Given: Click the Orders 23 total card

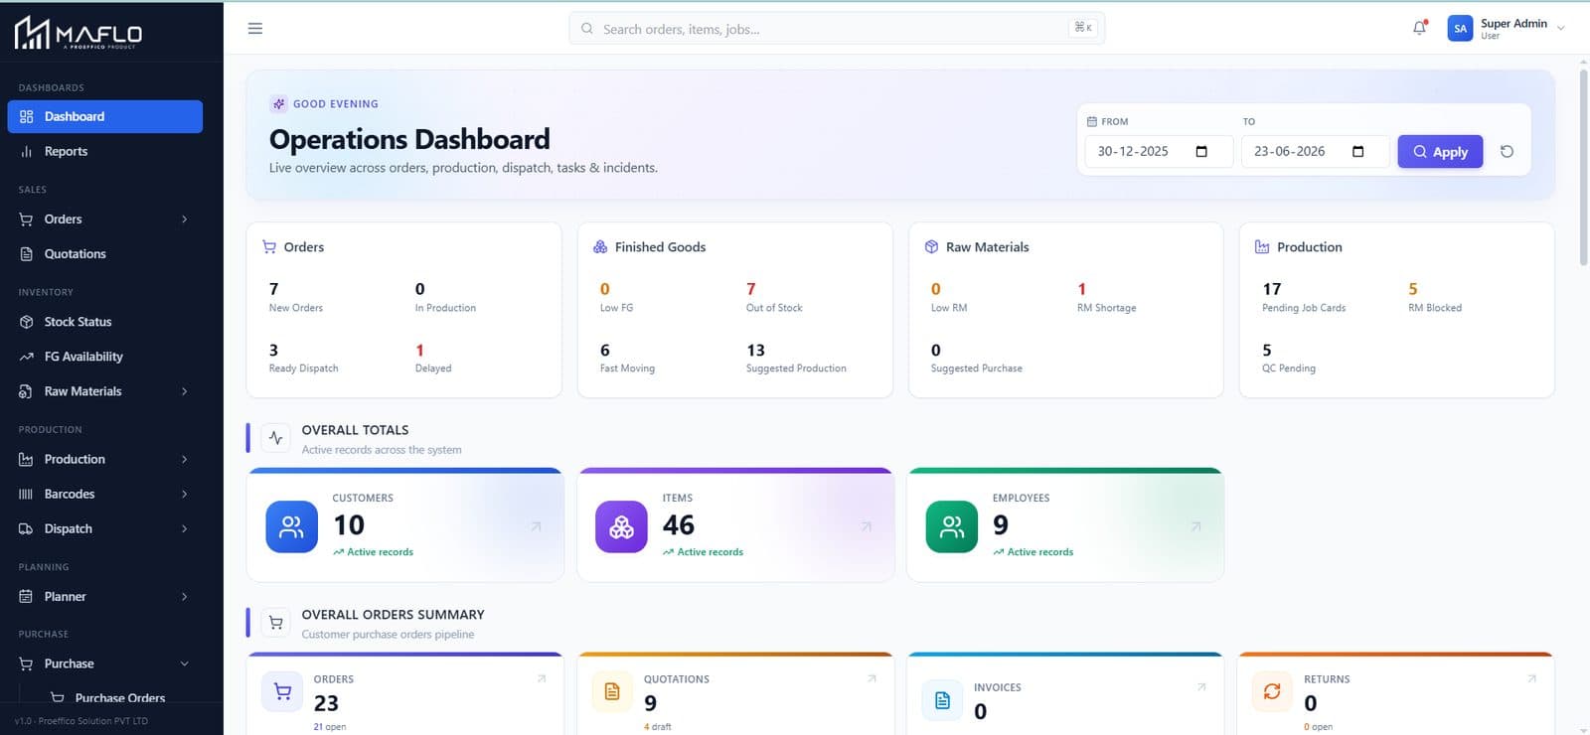Looking at the screenshot, I should 405,695.
